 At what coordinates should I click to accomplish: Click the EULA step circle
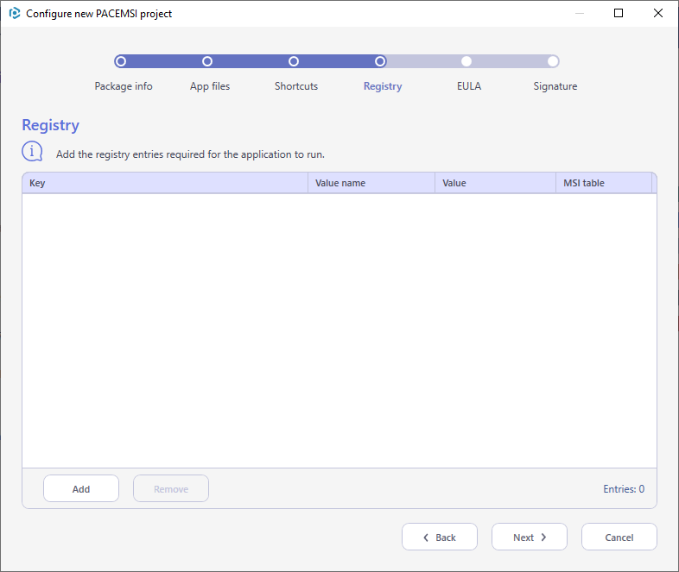466,61
